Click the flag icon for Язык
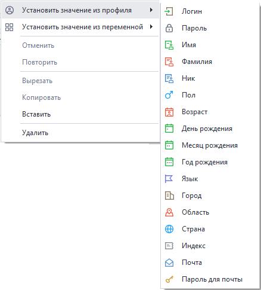 tap(169, 179)
